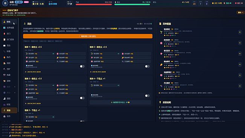Toggle the auto-plant switch for 地块 4
The height and width of the screenshot is (138, 245).
(147, 96)
